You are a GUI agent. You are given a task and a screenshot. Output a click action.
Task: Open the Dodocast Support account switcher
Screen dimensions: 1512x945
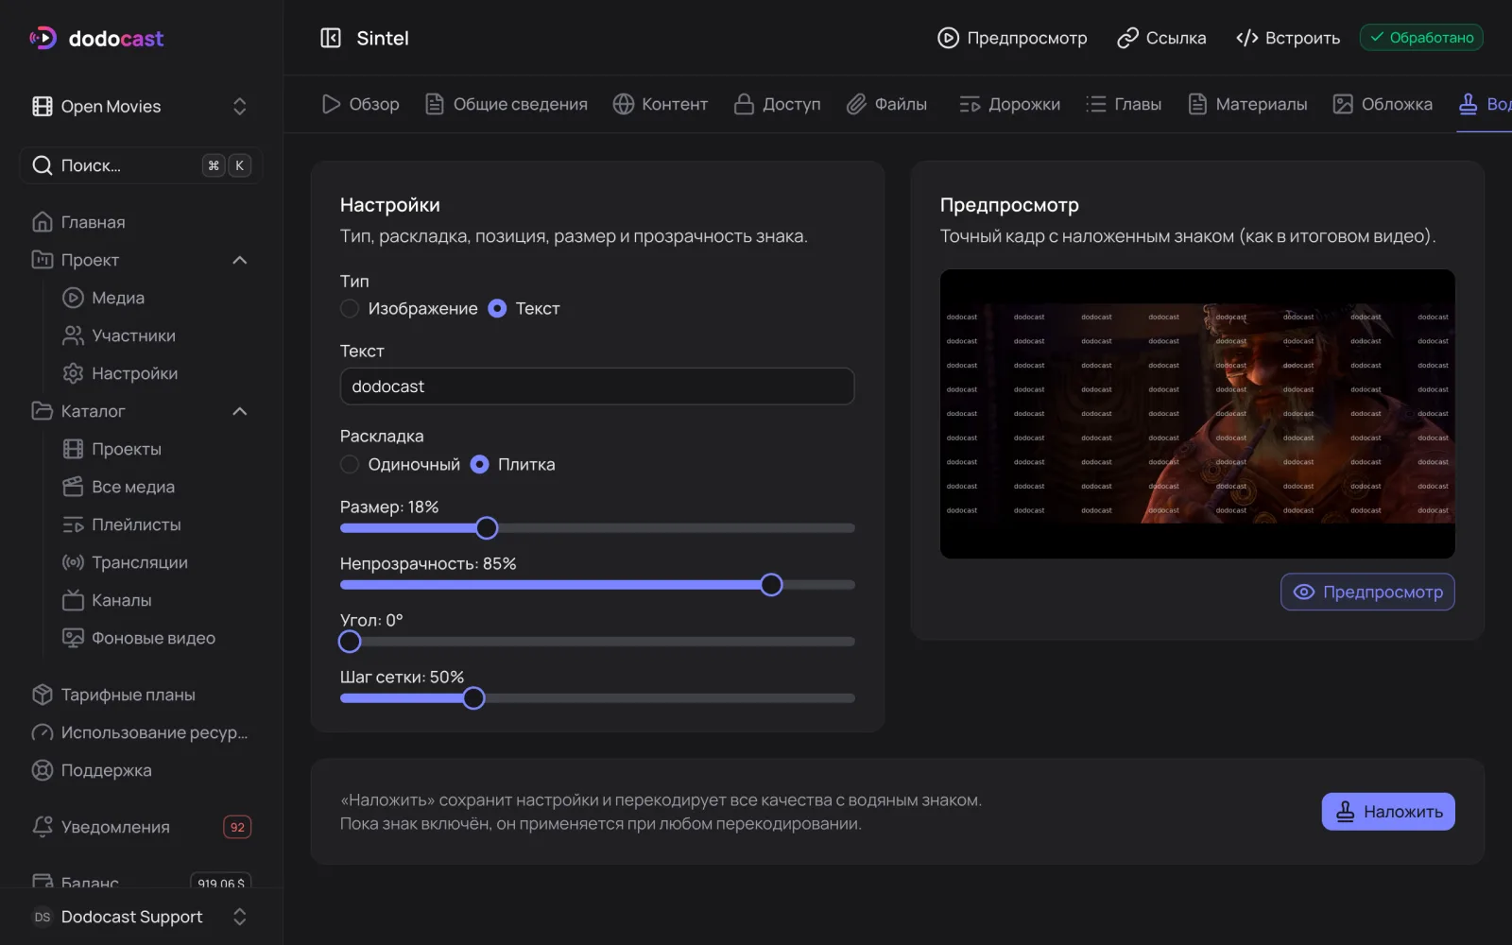coord(141,917)
